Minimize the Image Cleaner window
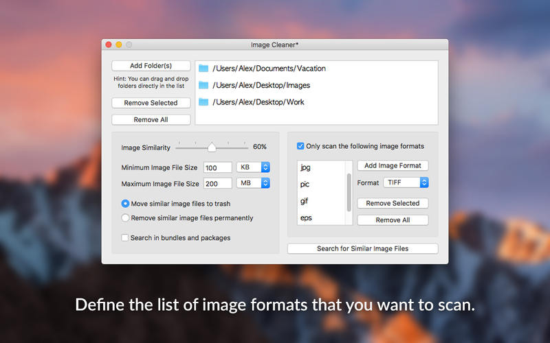550x343 pixels. [119, 45]
